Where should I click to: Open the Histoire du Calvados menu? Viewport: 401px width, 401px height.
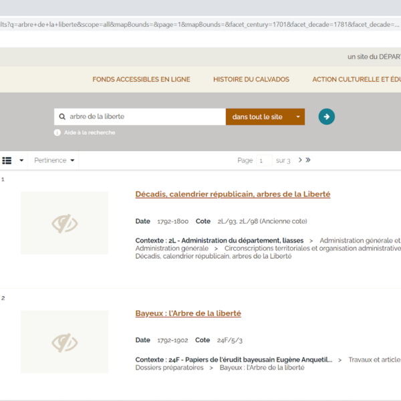coord(251,80)
